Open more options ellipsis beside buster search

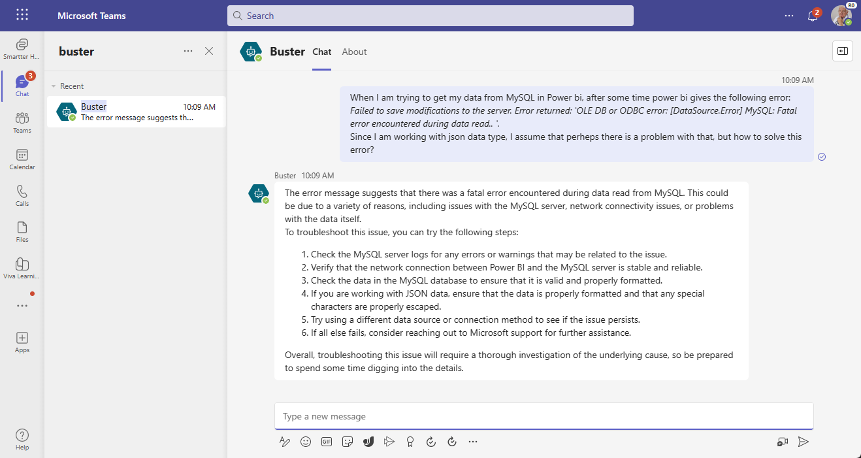188,51
